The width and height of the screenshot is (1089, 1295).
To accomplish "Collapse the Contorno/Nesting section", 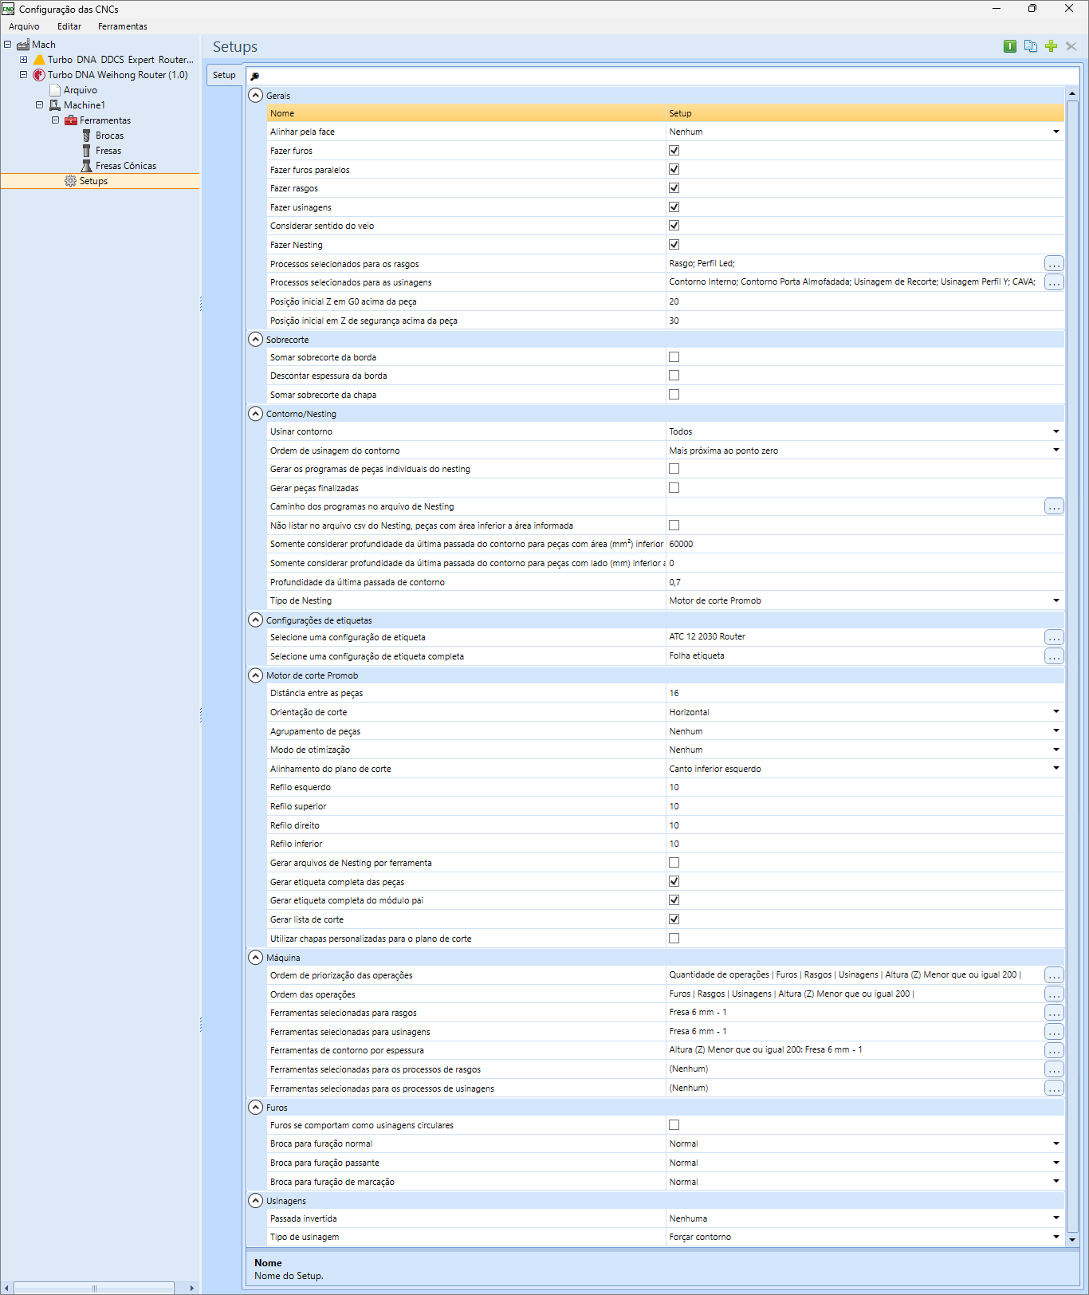I will click(x=256, y=414).
